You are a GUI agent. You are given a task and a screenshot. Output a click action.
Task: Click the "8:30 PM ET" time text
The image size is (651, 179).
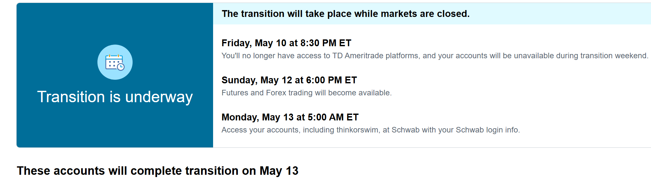[x=326, y=43]
